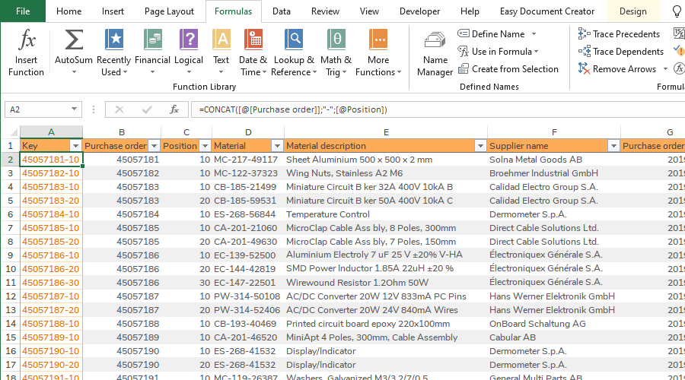Select column A header
This screenshot has height=380, width=685.
[51, 132]
